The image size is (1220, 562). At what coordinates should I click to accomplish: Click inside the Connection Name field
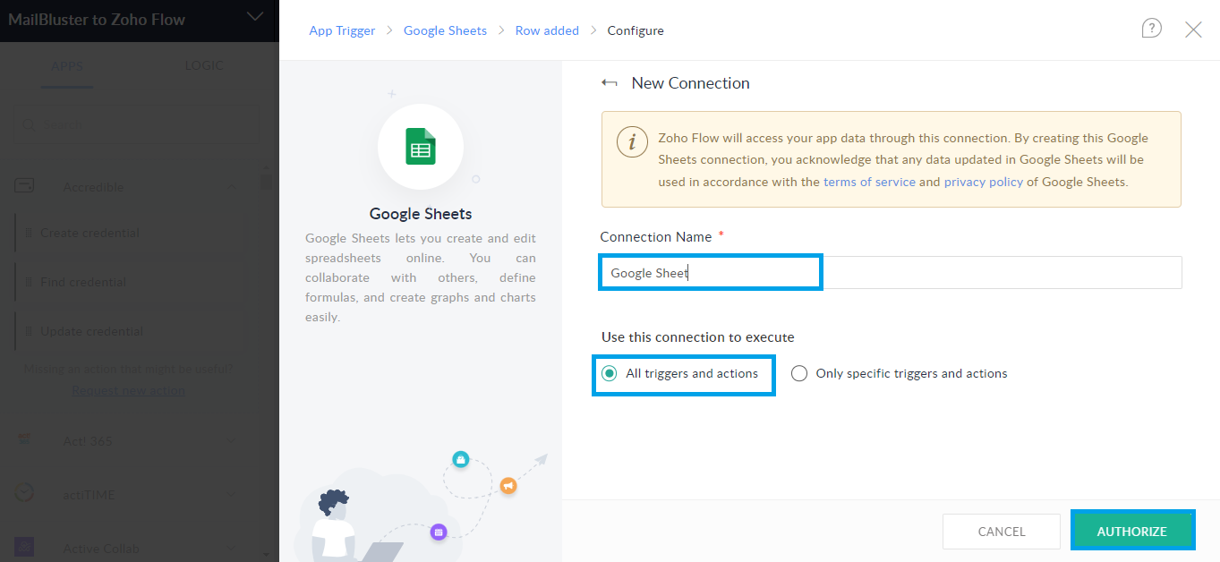click(710, 272)
